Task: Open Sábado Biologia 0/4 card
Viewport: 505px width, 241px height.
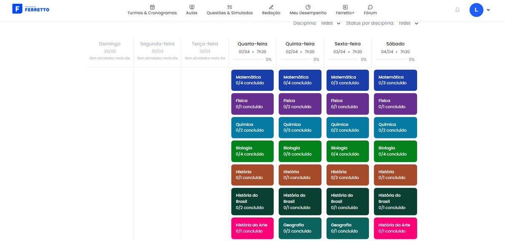Action: click(396, 151)
